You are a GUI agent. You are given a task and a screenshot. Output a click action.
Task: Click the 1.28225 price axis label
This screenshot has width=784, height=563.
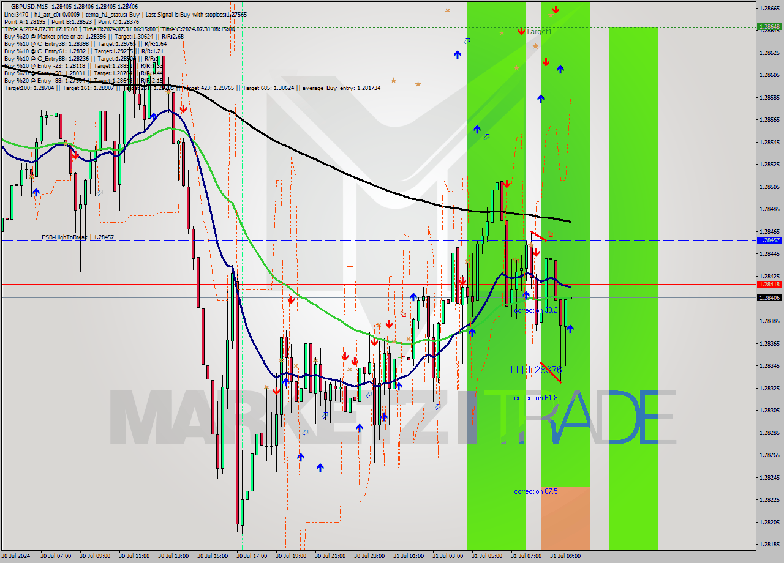769,499
